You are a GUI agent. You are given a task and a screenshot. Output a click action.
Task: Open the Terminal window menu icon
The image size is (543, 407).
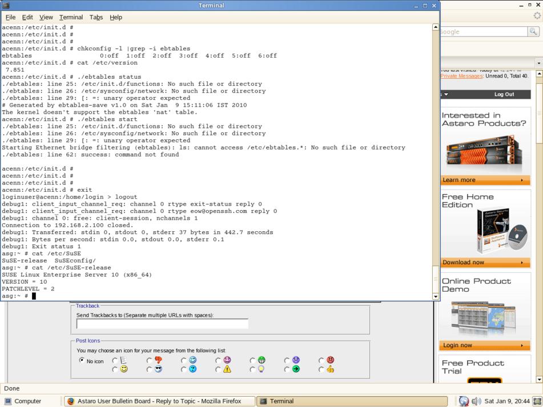(6, 6)
